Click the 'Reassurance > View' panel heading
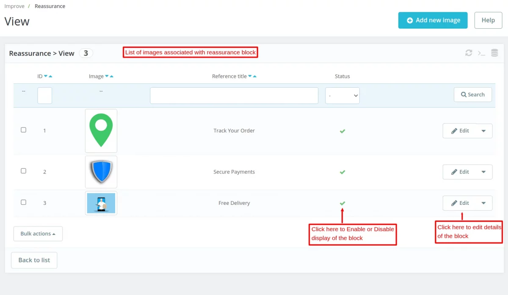The image size is (508, 295). [x=41, y=53]
